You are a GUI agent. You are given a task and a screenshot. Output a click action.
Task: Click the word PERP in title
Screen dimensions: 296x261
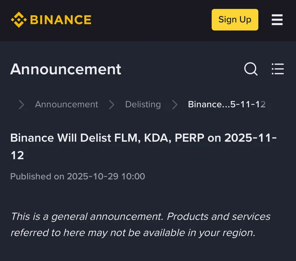[x=189, y=138]
